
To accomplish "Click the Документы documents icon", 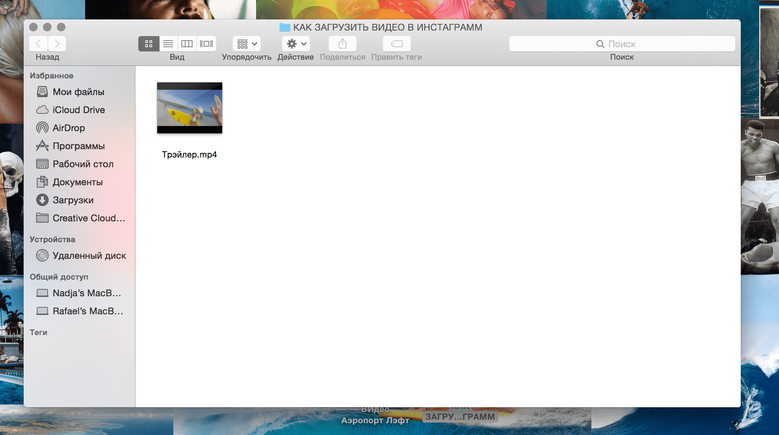I will coord(42,182).
